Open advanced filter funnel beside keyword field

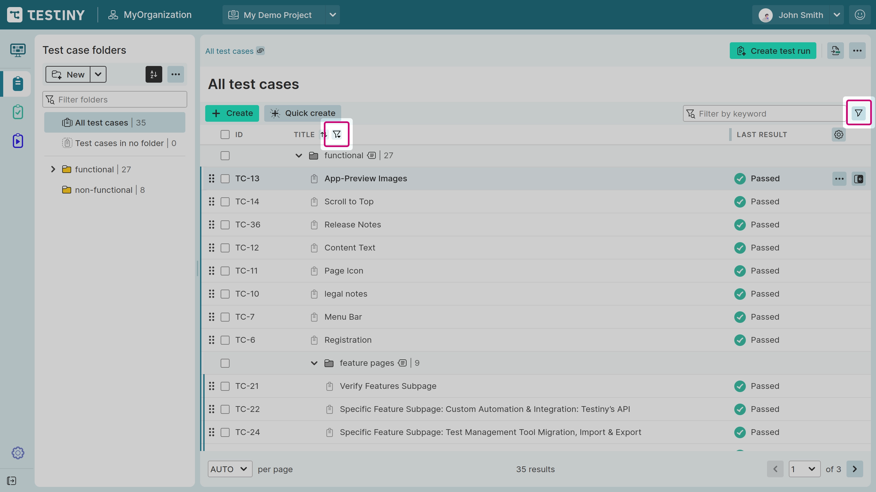[x=858, y=113]
